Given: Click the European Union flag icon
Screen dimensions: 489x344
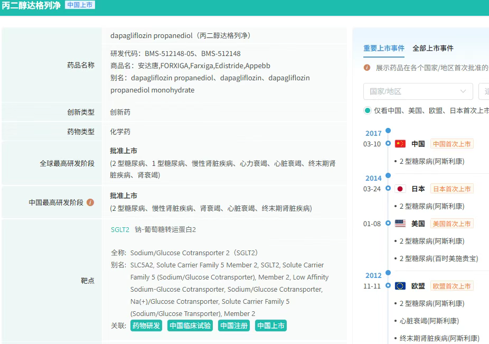Looking at the screenshot, I should (400, 286).
